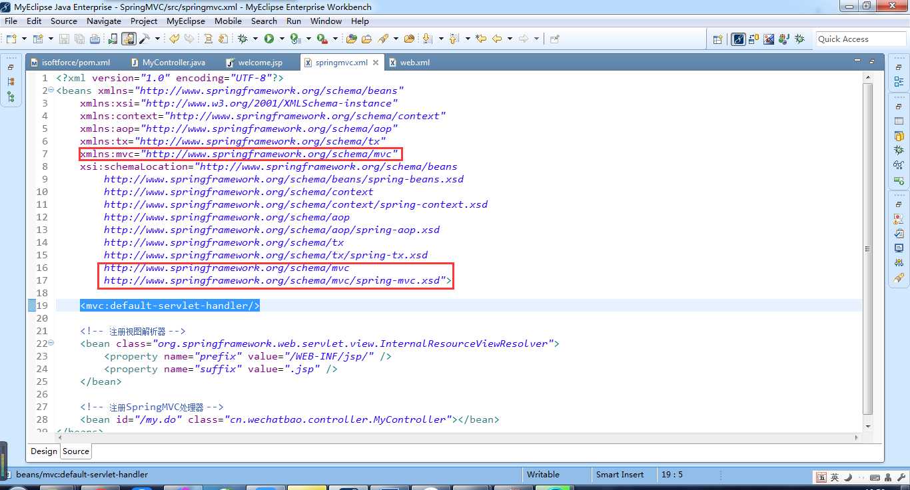Open the MyEclipse menu
Viewport: 910px width, 490px height.
coord(186,21)
